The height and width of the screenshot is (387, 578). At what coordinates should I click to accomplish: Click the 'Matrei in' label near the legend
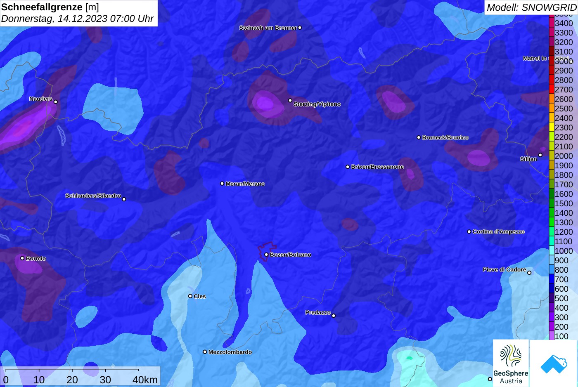(x=535, y=58)
